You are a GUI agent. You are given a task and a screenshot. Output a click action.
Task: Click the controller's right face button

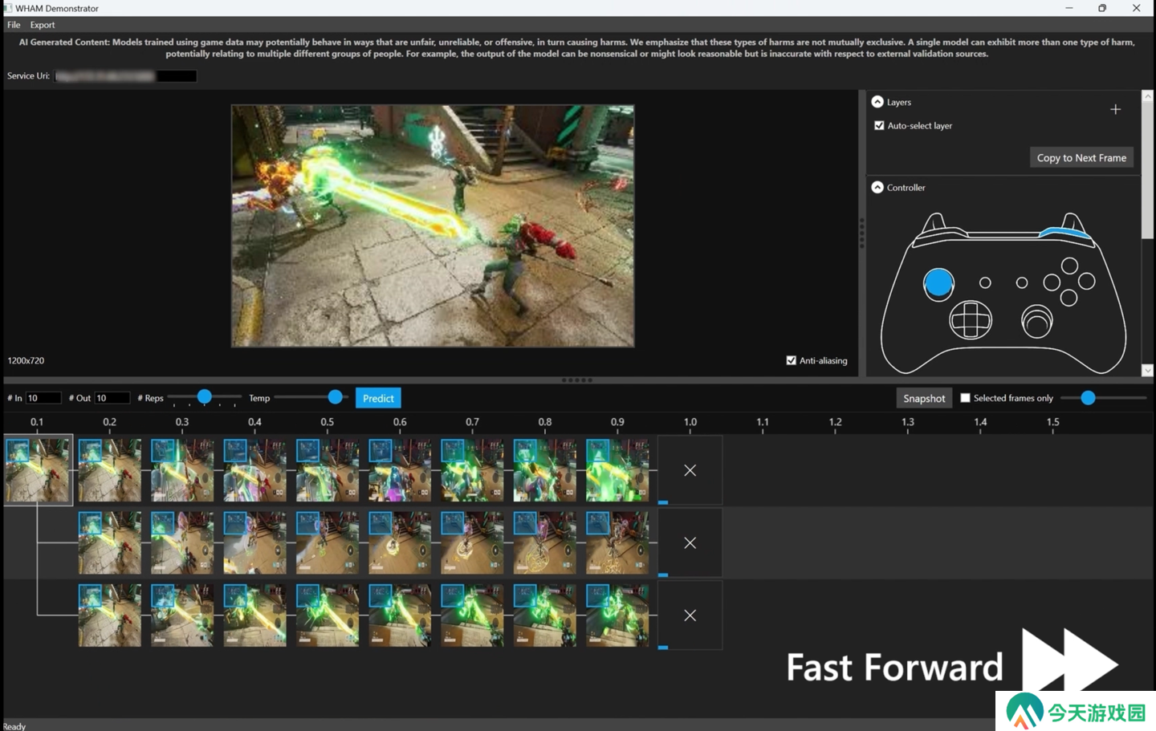pyautogui.click(x=1087, y=281)
